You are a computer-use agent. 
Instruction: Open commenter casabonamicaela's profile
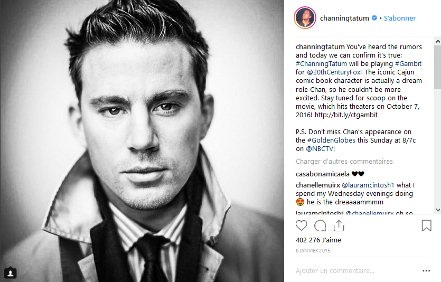322,174
